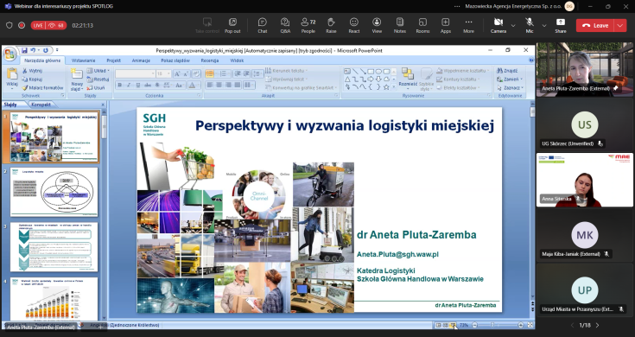The width and height of the screenshot is (635, 337).
Task: Click the Office round button in PowerPoint
Action: pos(10,54)
